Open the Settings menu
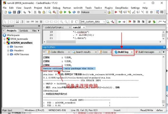Image resolution: width=168 pixels, height=114 pixels. [135, 8]
